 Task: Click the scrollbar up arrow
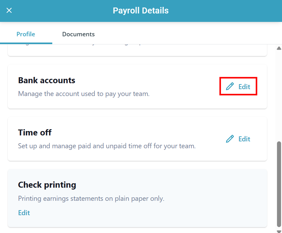(x=279, y=48)
